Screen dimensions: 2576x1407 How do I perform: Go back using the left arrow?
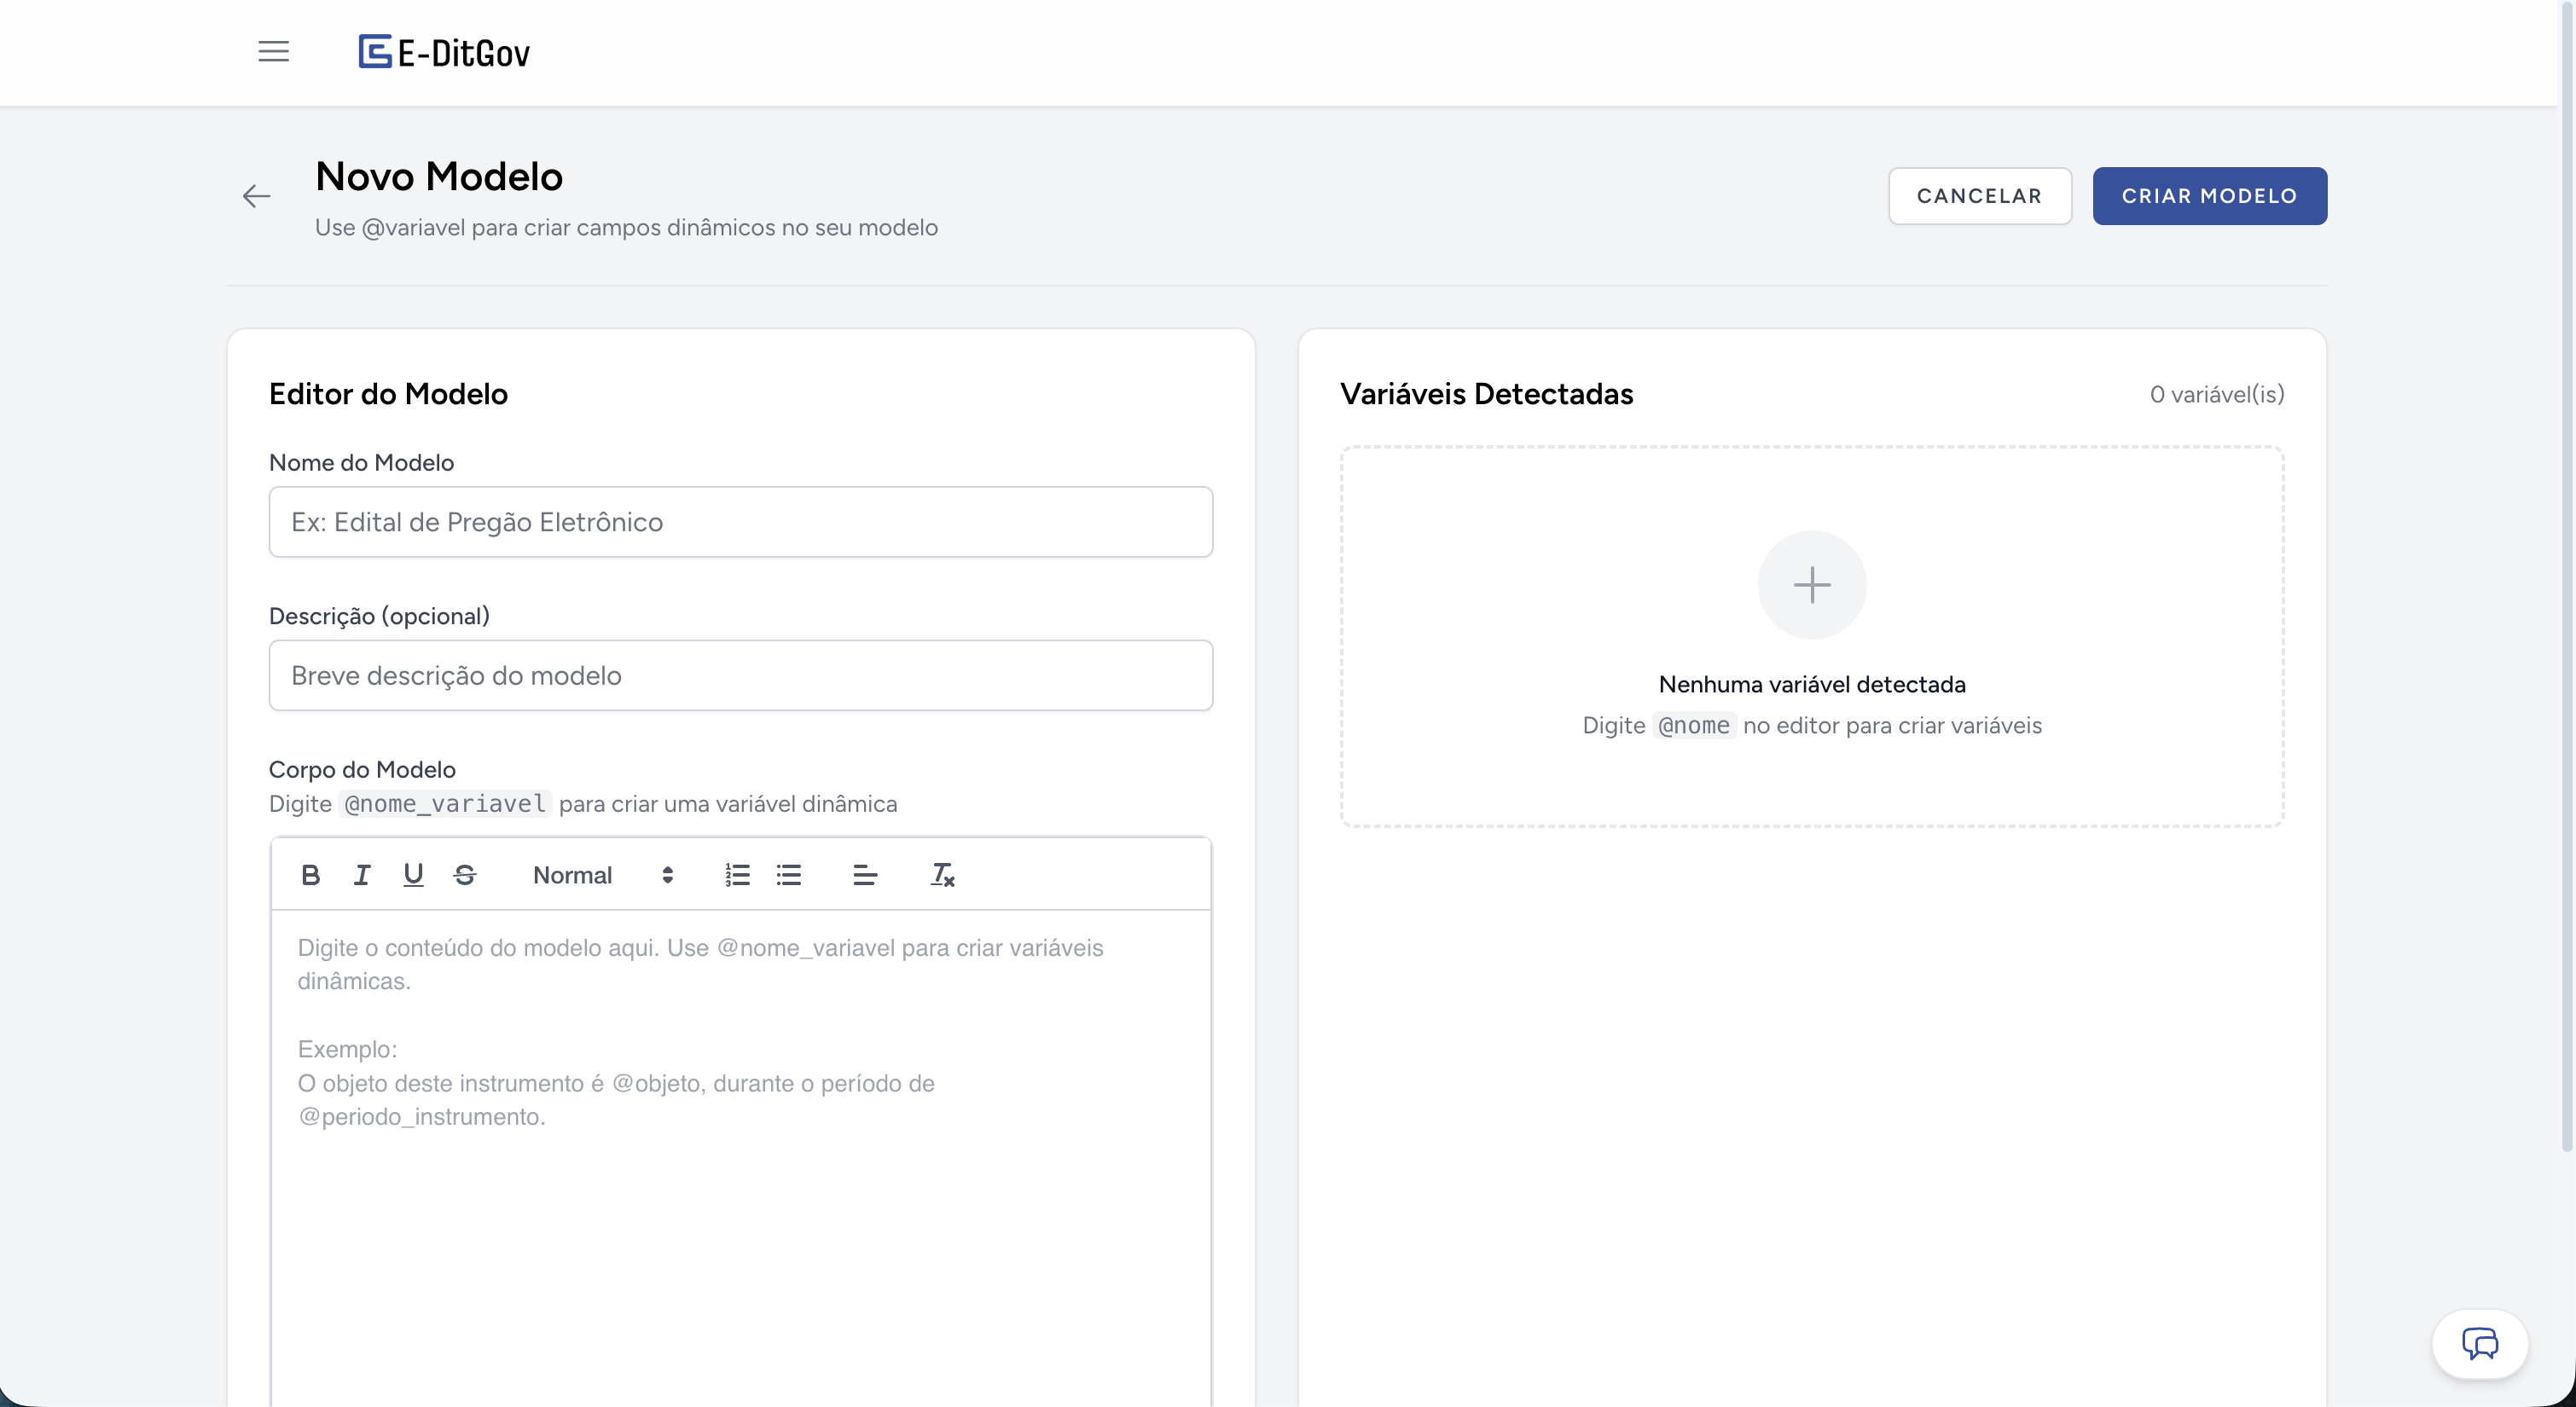click(257, 196)
